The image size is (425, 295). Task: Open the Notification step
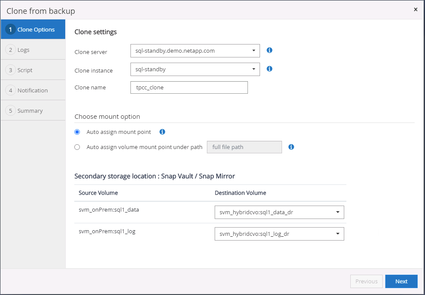pyautogui.click(x=32, y=90)
